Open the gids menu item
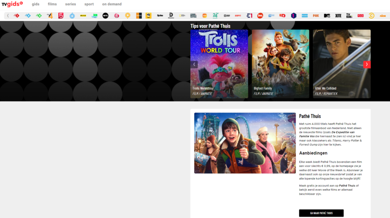This screenshot has height=218, width=390. [x=35, y=4]
